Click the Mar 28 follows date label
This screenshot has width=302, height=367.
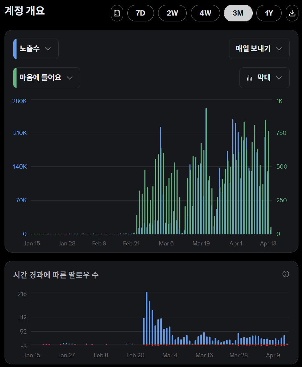click(x=238, y=355)
